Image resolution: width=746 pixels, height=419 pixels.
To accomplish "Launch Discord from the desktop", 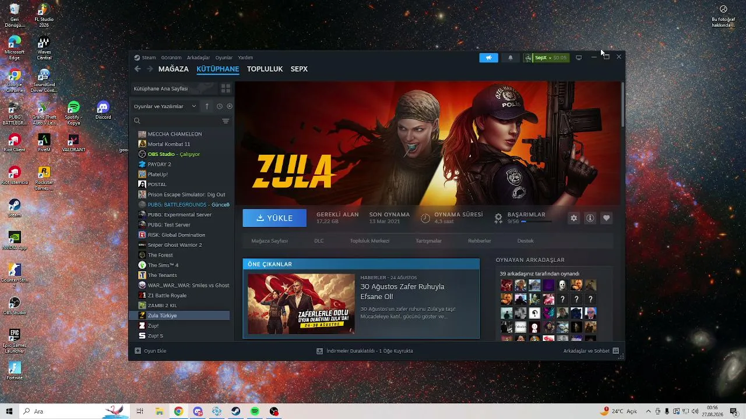I will (103, 110).
